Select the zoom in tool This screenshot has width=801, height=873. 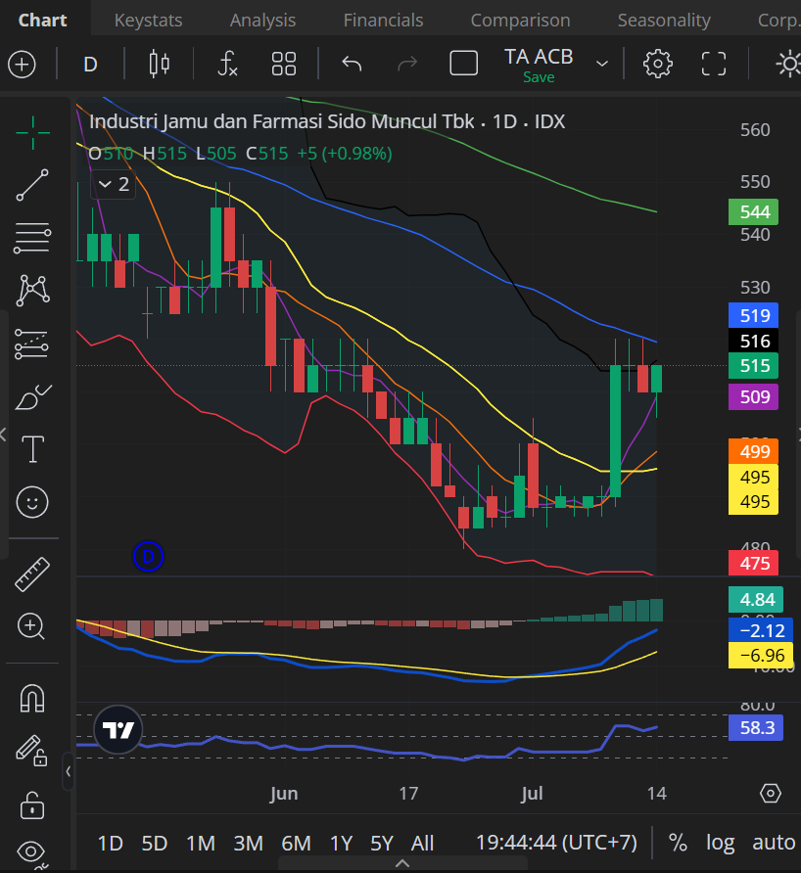tap(31, 626)
